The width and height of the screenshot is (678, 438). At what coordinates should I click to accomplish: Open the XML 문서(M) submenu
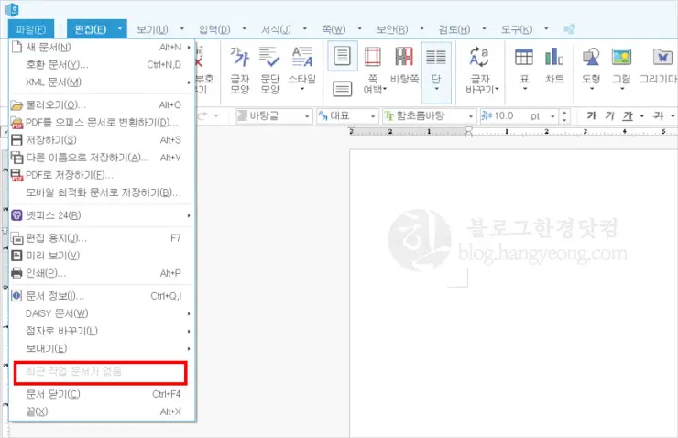(102, 82)
